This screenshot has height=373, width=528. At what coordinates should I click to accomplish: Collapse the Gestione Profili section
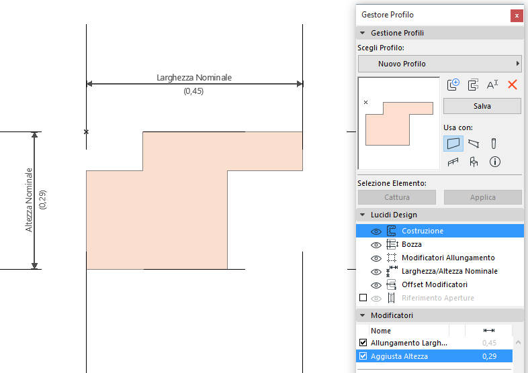(x=362, y=33)
